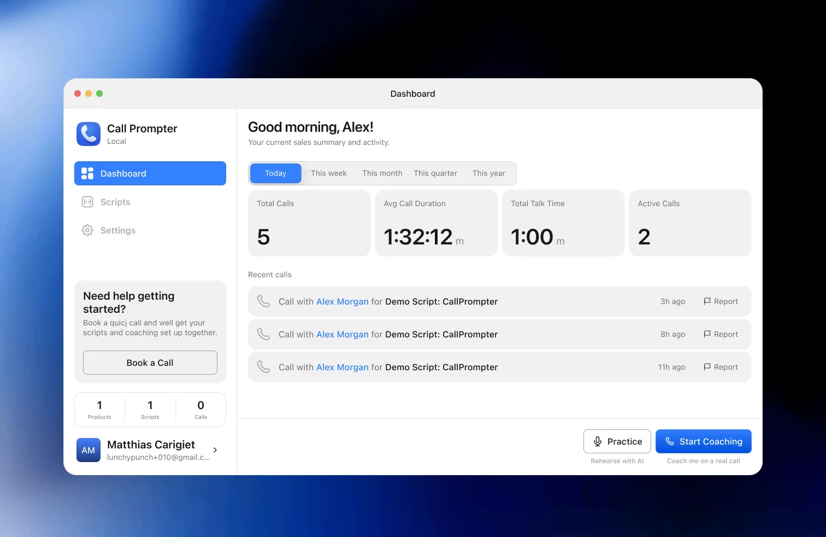
Task: Switch to This month range
Action: (382, 173)
